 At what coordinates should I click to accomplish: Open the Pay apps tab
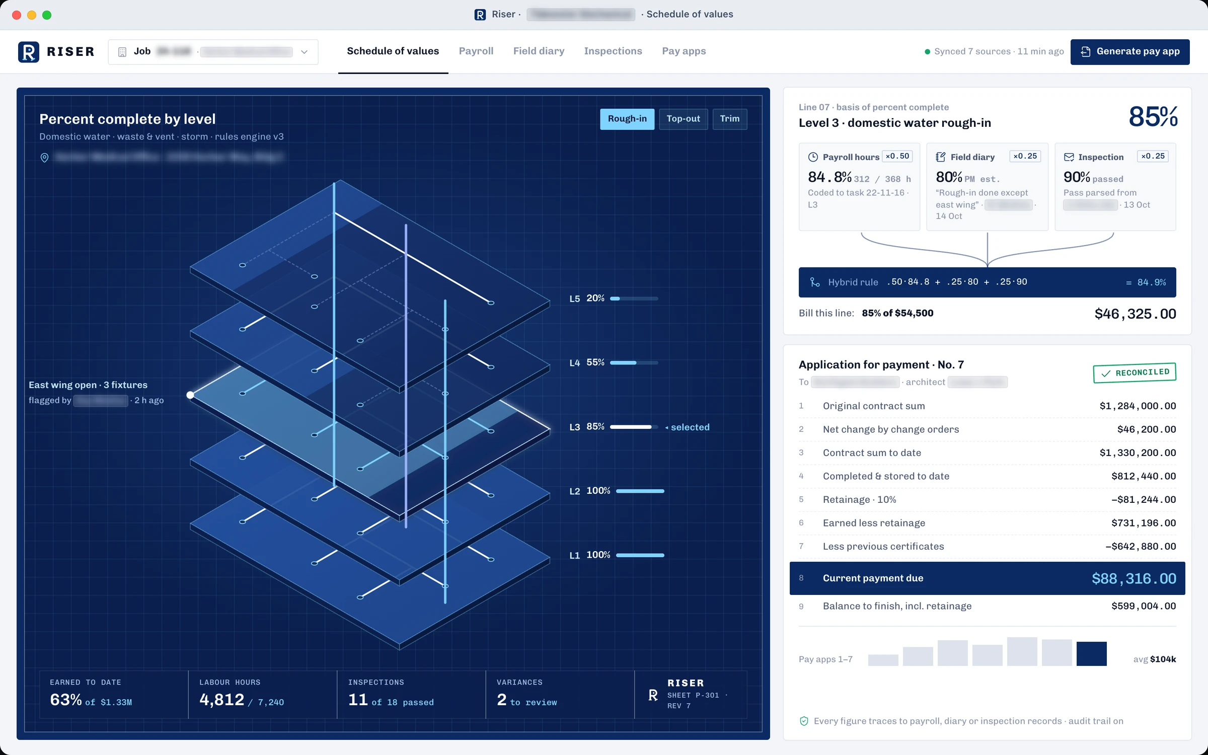coord(684,51)
